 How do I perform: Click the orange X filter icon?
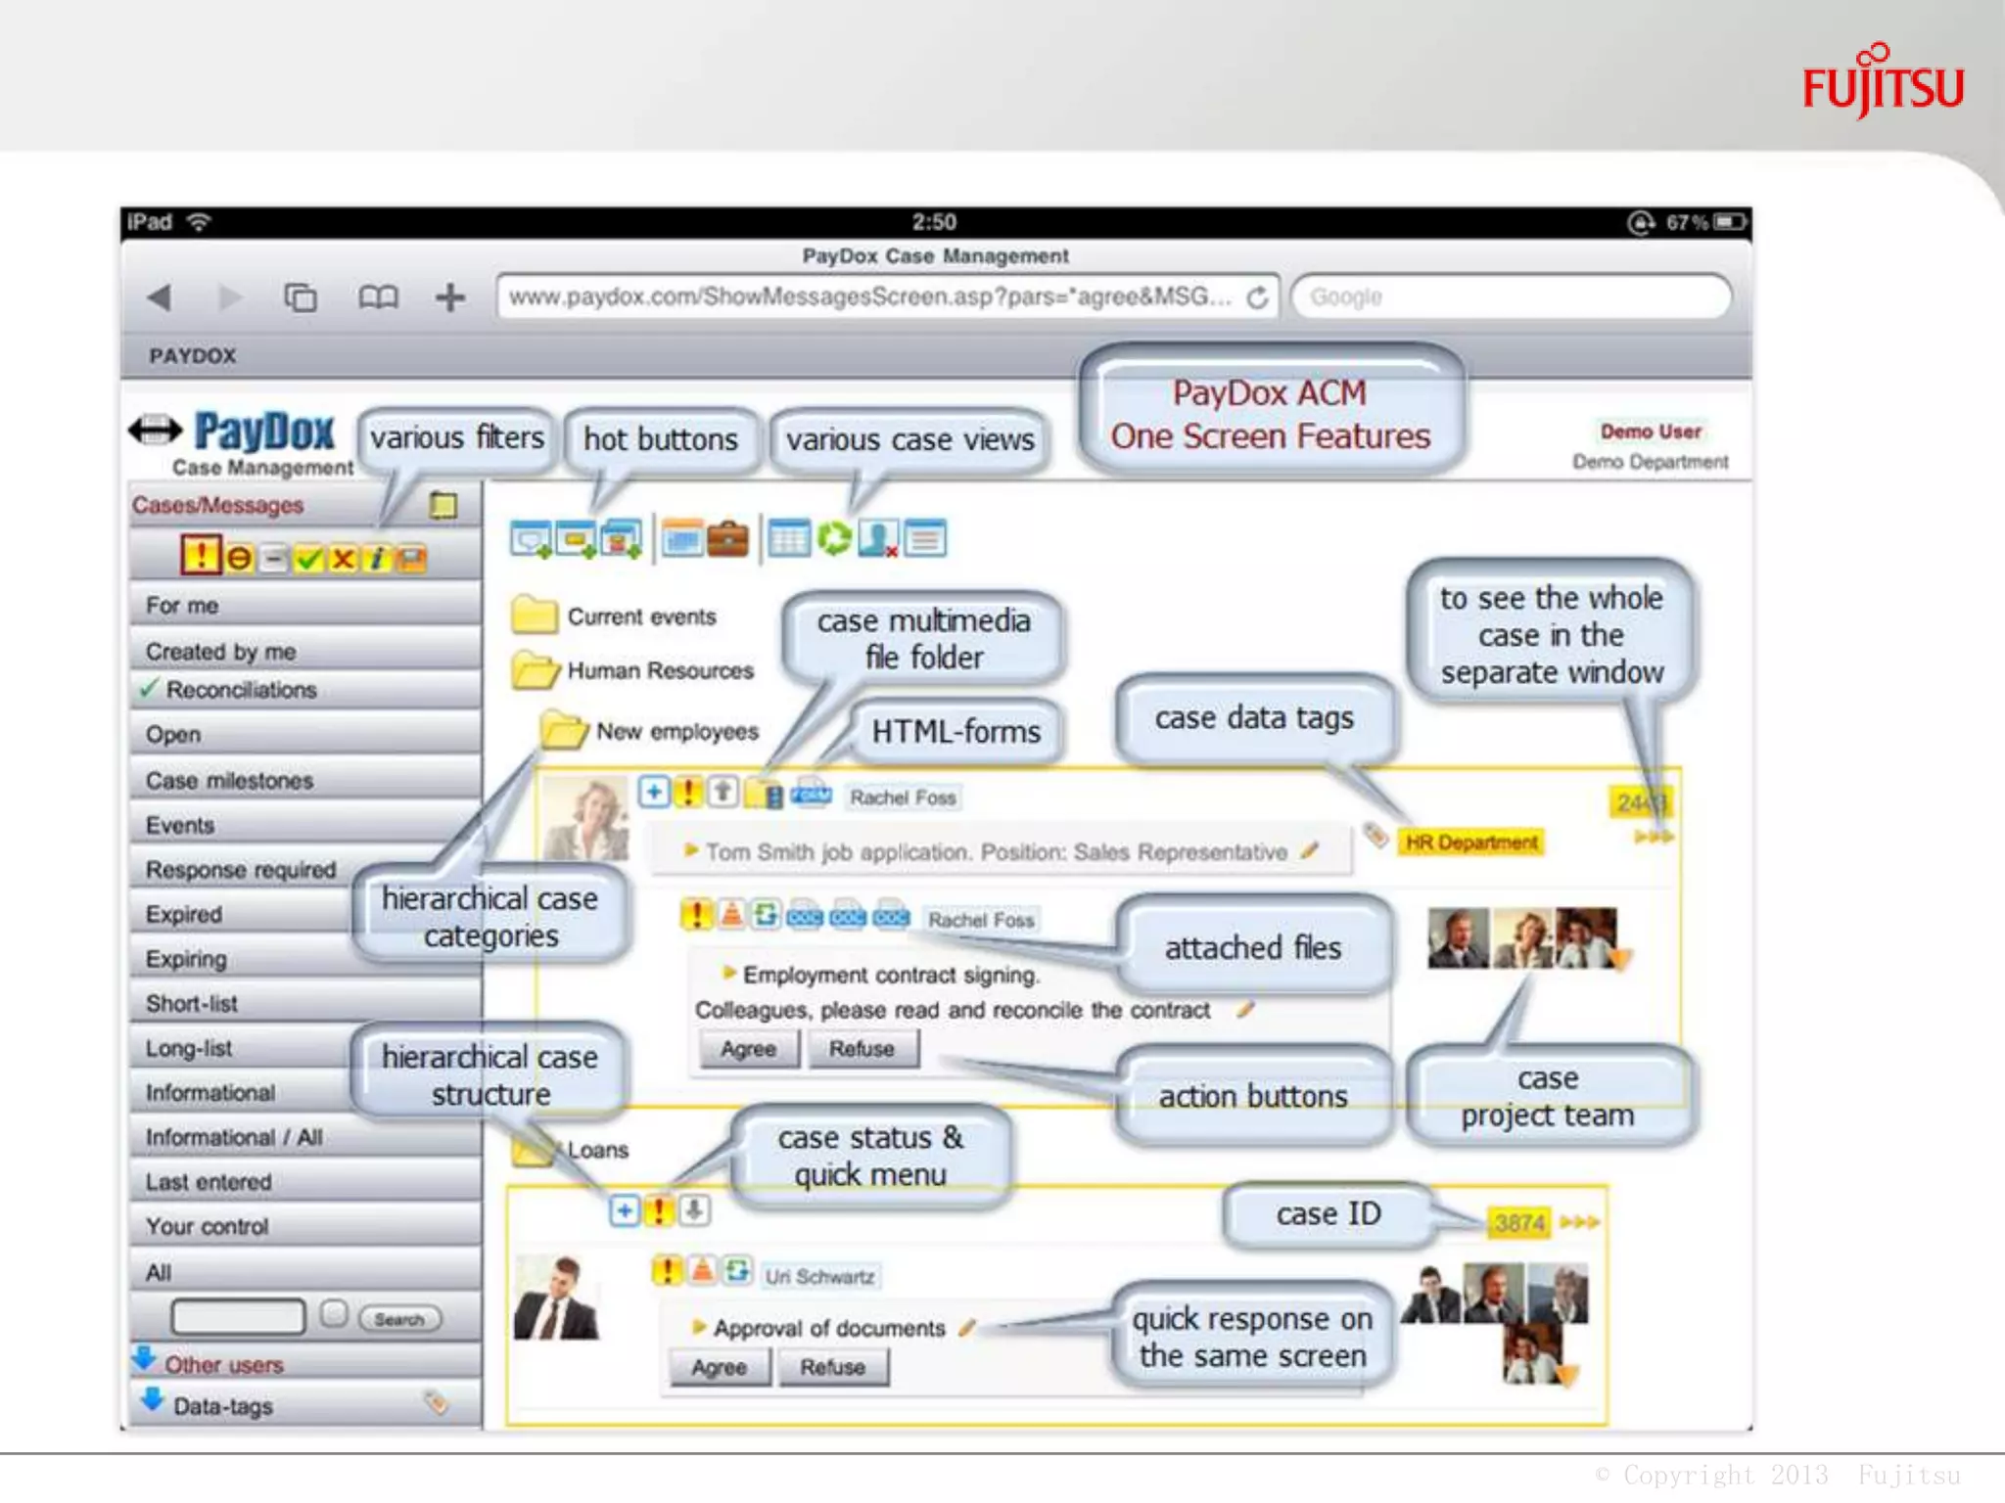[343, 559]
